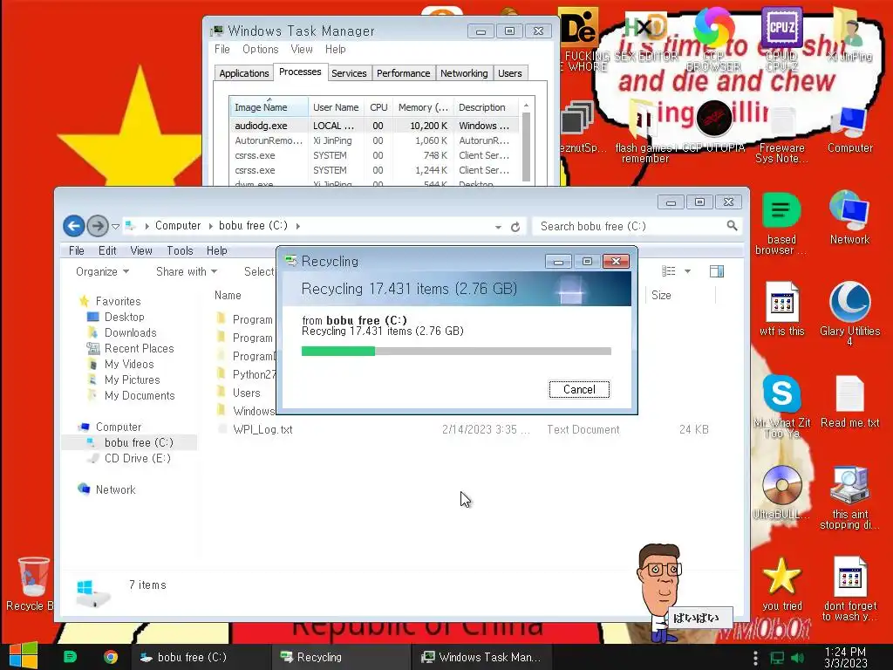Switch to Recycling taskbar button
Viewport: 893px width, 670px height.
click(x=340, y=657)
